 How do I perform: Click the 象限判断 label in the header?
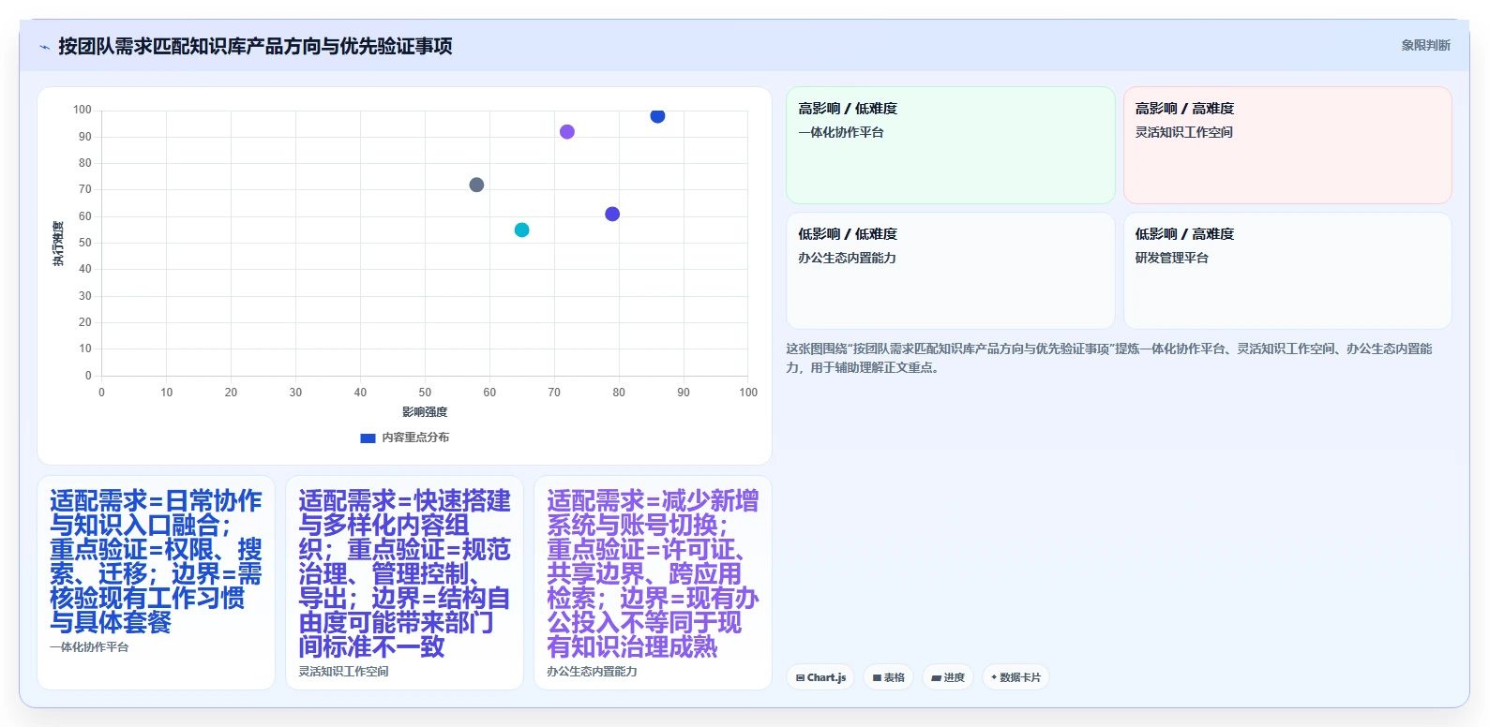(1425, 45)
